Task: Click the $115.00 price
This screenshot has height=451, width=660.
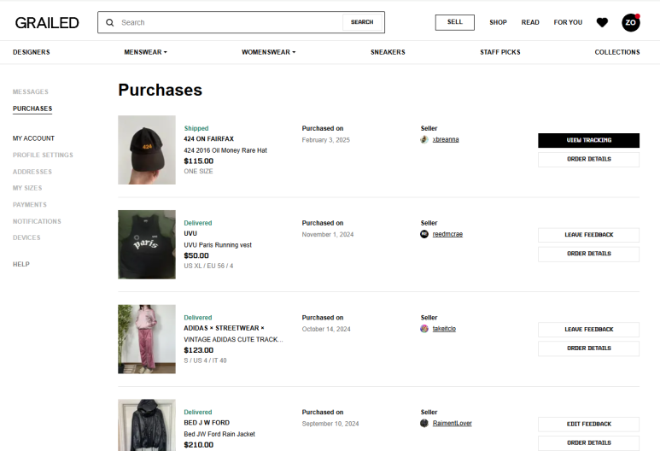Action: [199, 161]
